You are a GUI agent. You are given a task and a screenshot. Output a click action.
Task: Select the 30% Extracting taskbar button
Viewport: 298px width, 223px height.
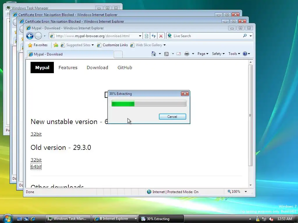pos(161,219)
